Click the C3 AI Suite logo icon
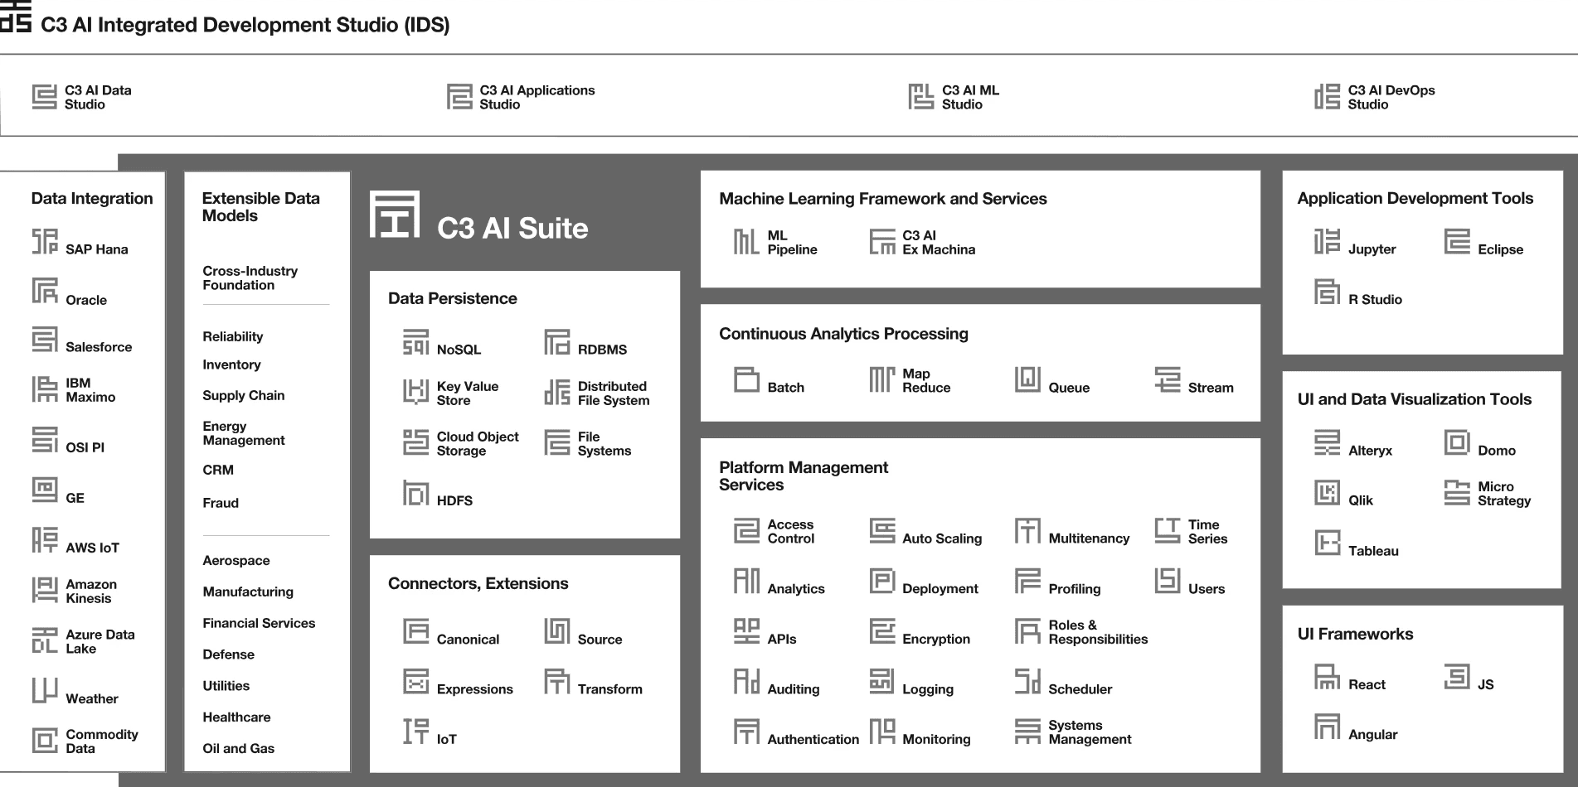Viewport: 1578px width, 787px height. pyautogui.click(x=395, y=215)
